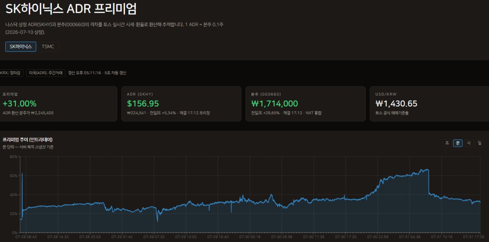
Task: Click the 40% y-axis label
Action: coord(14,195)
